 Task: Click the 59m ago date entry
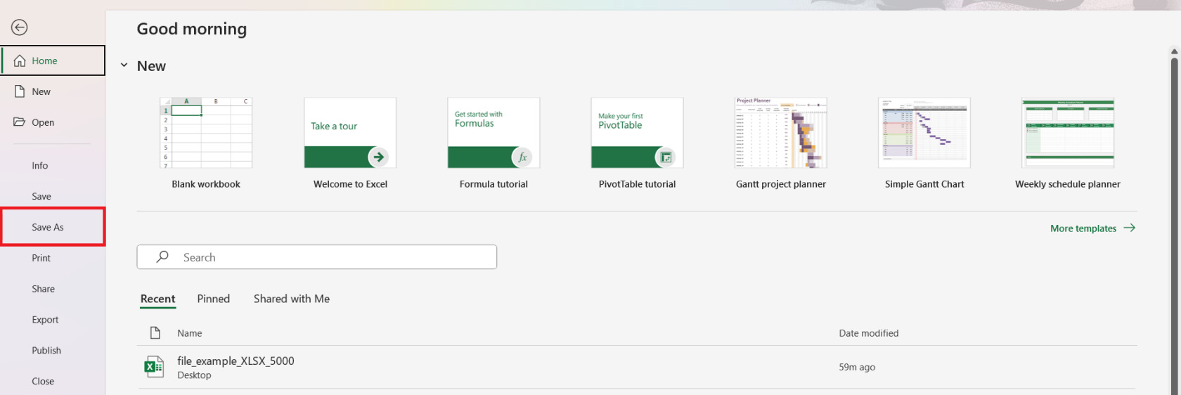(857, 367)
